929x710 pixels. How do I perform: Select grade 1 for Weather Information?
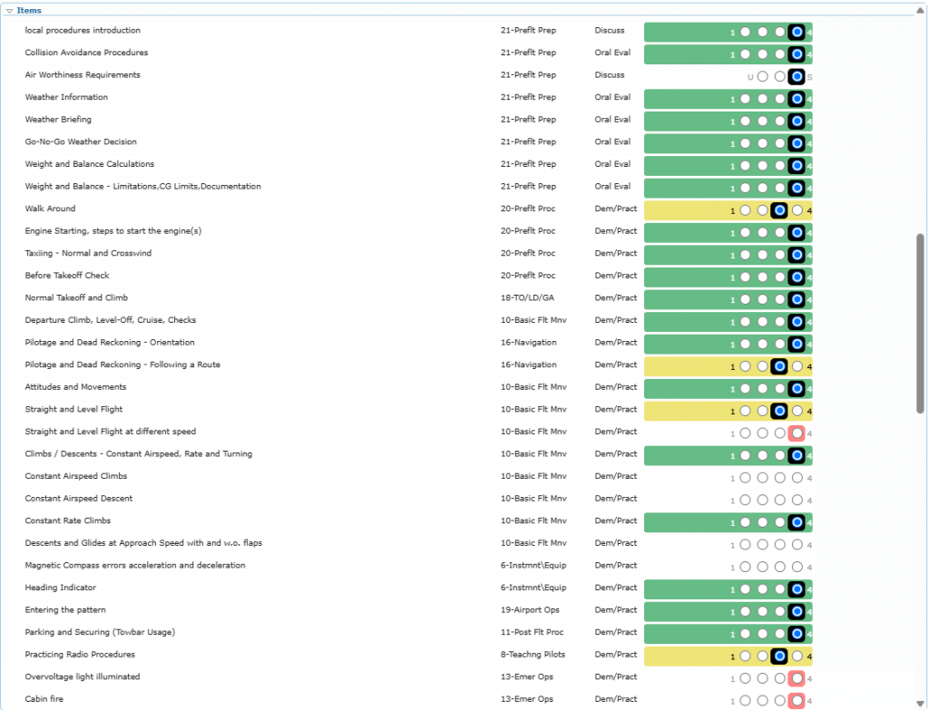[x=746, y=99]
